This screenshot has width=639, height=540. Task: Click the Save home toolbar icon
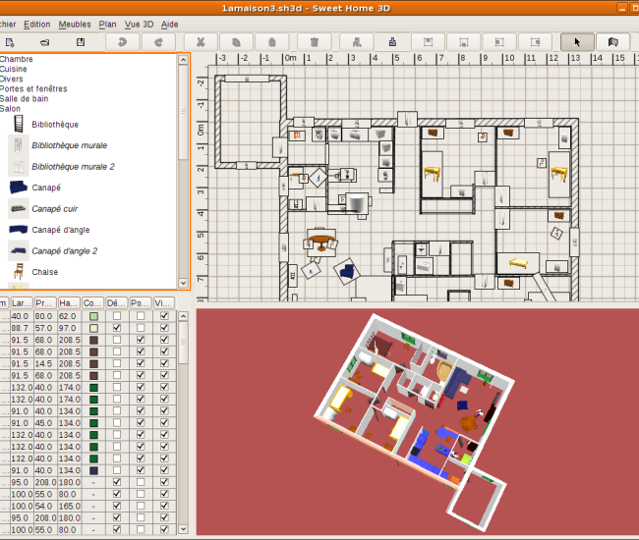click(x=81, y=42)
